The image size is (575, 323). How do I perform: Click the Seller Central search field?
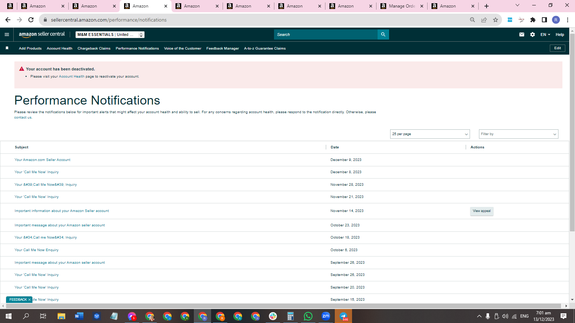(326, 34)
